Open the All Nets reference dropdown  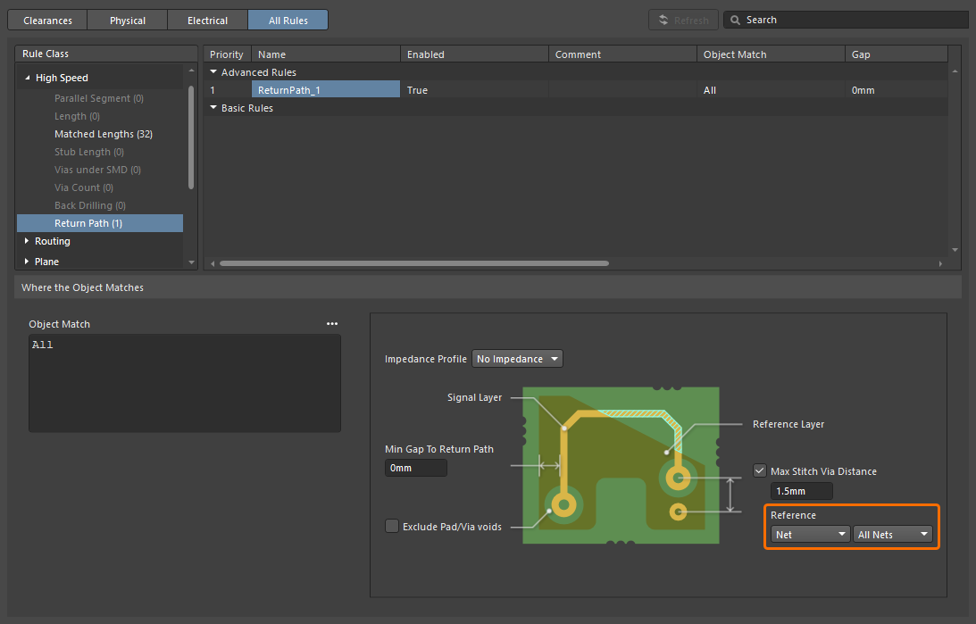pos(893,535)
